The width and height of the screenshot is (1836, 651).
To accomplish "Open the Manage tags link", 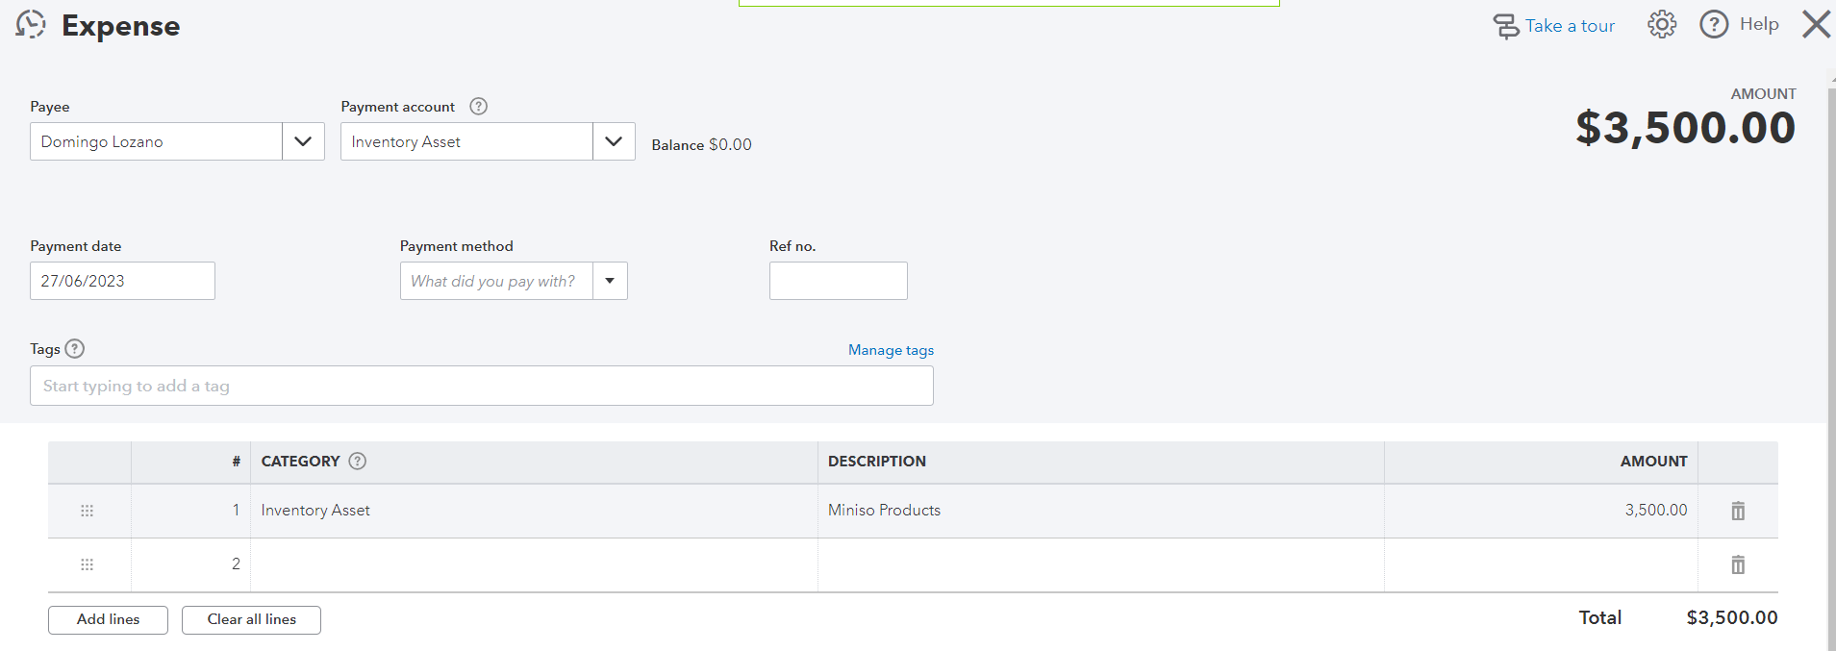I will point(891,350).
